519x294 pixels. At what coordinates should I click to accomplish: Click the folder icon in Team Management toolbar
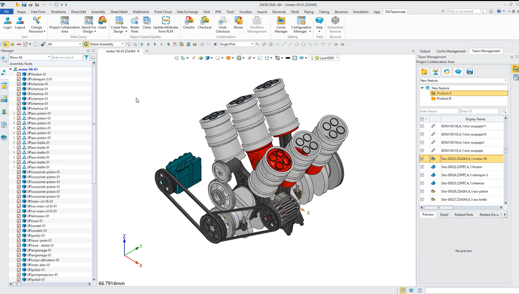(x=424, y=72)
